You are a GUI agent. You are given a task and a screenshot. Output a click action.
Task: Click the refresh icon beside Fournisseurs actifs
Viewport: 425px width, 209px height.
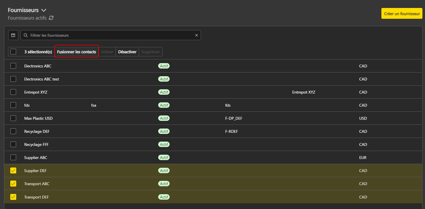[x=51, y=18]
